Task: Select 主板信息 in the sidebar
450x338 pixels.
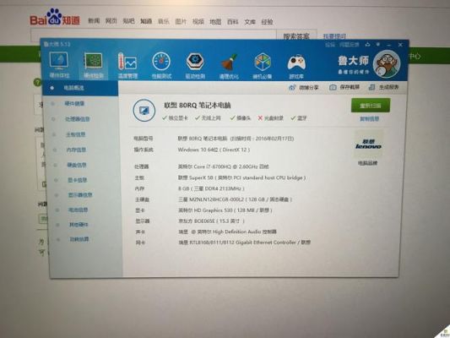Action: 76,134
